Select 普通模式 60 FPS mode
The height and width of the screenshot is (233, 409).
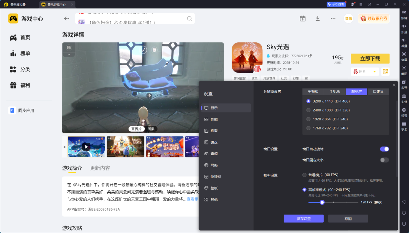pyautogui.click(x=304, y=175)
